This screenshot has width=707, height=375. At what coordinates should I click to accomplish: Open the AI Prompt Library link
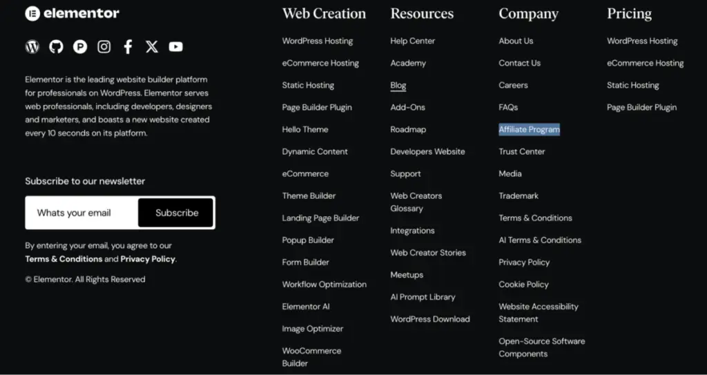click(x=423, y=297)
